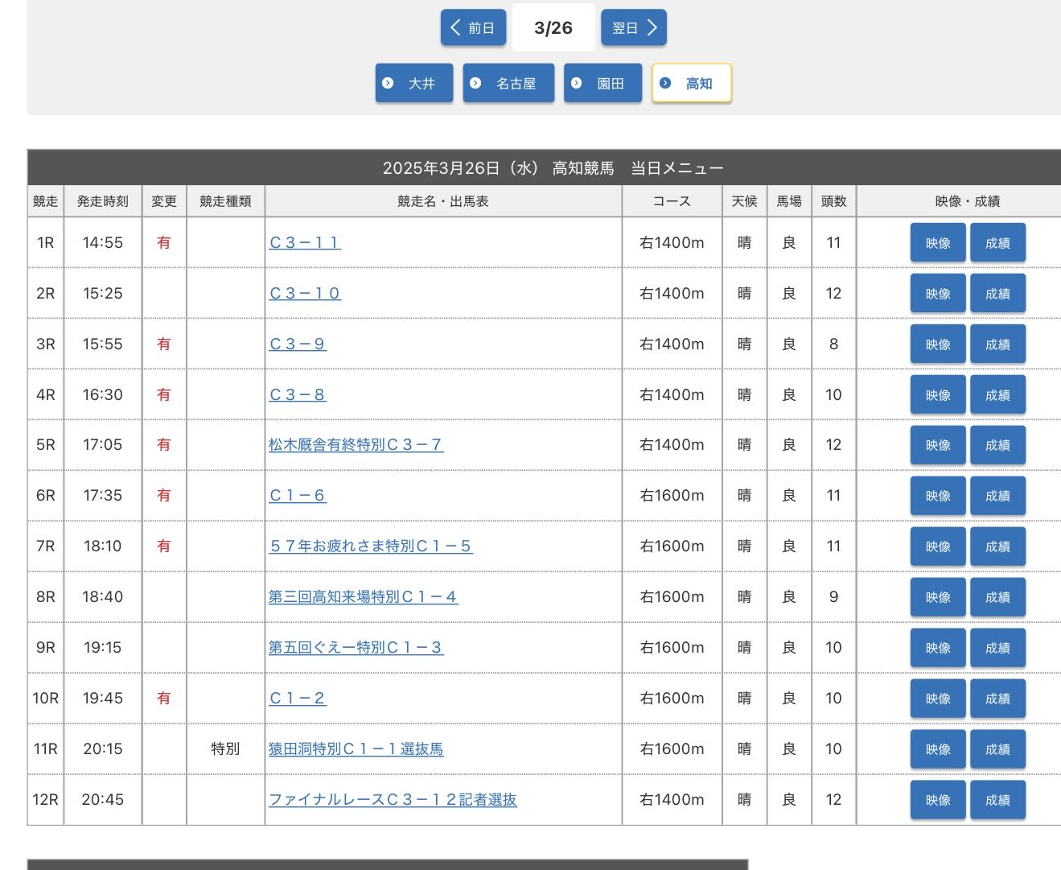Open the C3-8 race entry link
1061x870 pixels.
coord(298,394)
